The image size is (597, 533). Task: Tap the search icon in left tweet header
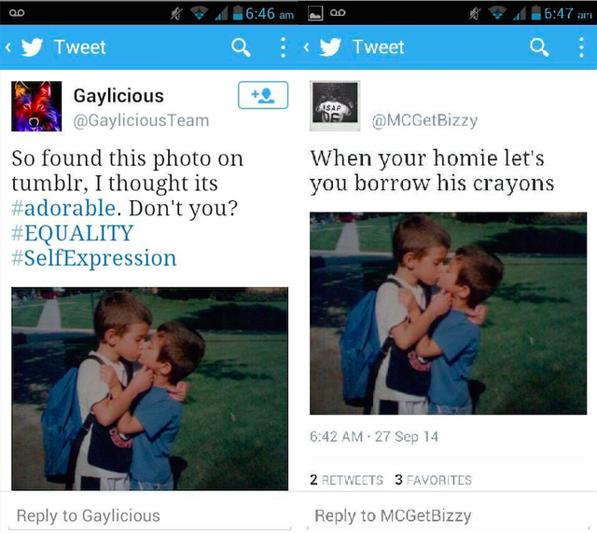[241, 48]
